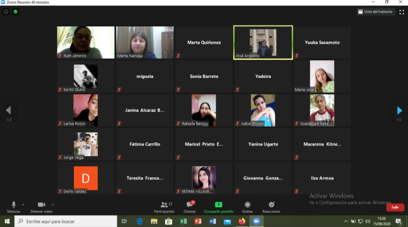Open the clock showing 15:20
This screenshot has width=408, height=227.
click(x=382, y=221)
